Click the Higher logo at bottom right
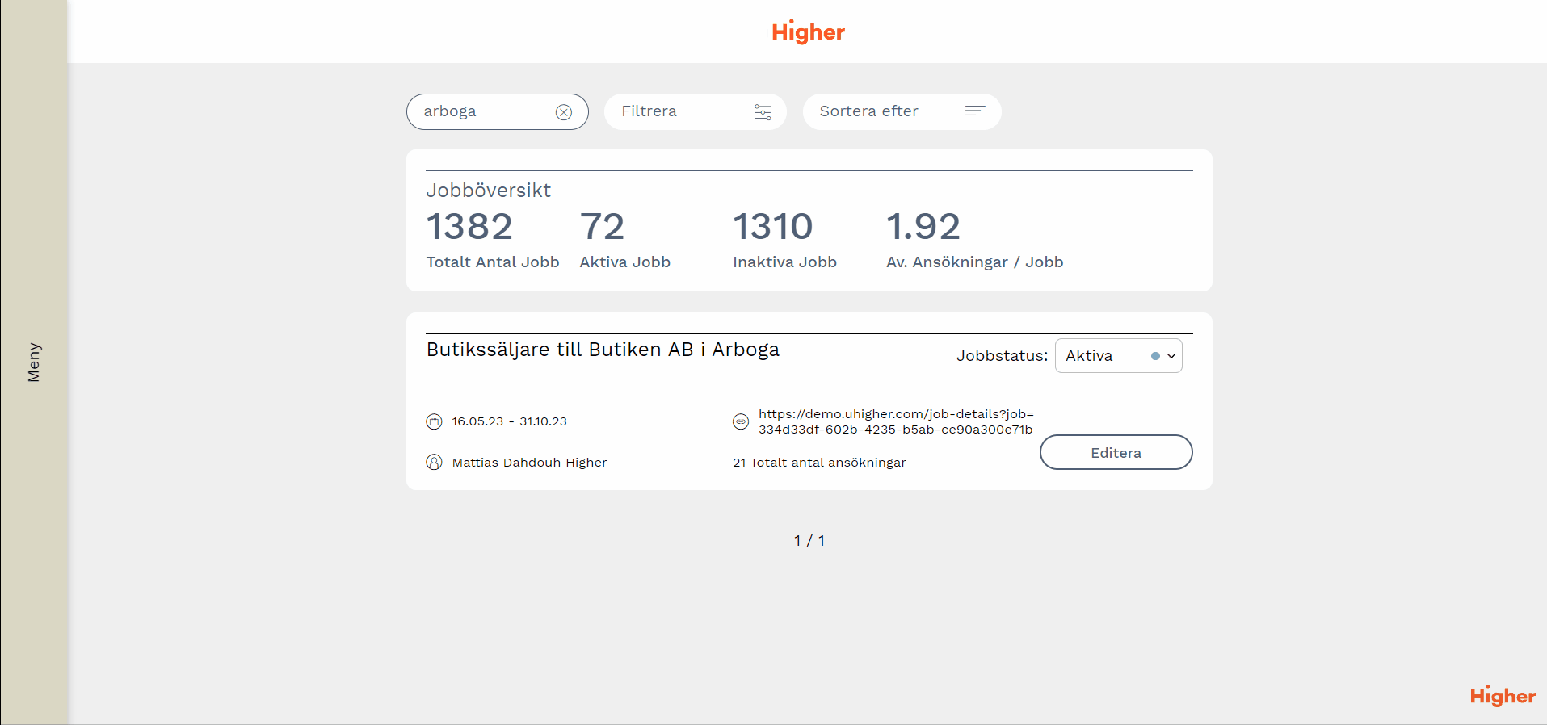1547x725 pixels. pyautogui.click(x=1502, y=696)
